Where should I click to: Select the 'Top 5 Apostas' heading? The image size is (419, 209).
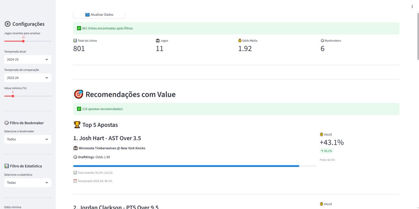[100, 125]
